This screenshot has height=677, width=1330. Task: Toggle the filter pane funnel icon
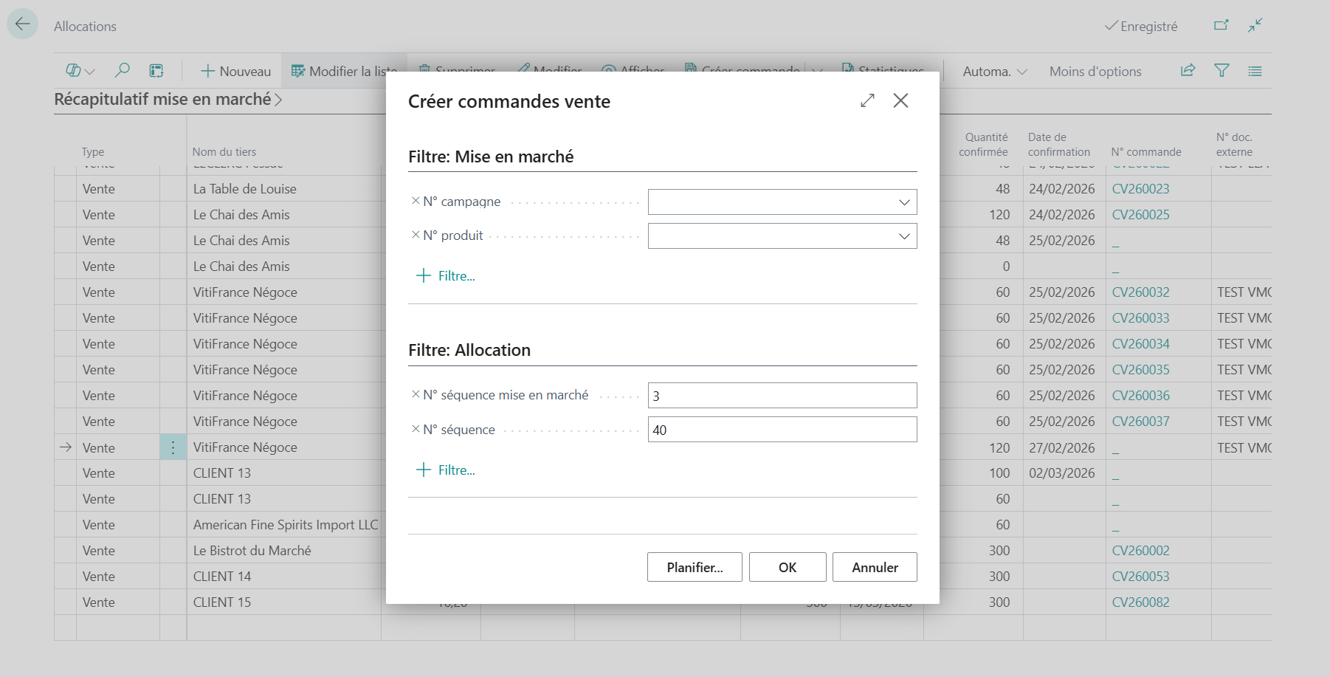pos(1222,71)
